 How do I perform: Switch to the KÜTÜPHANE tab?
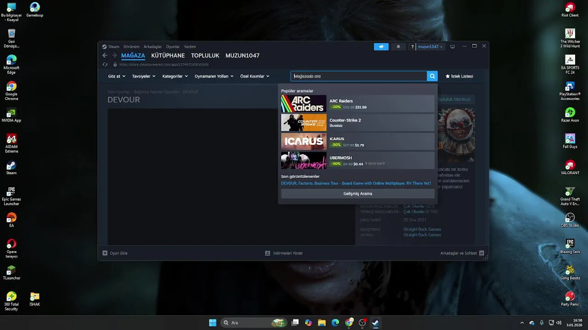pyautogui.click(x=168, y=55)
